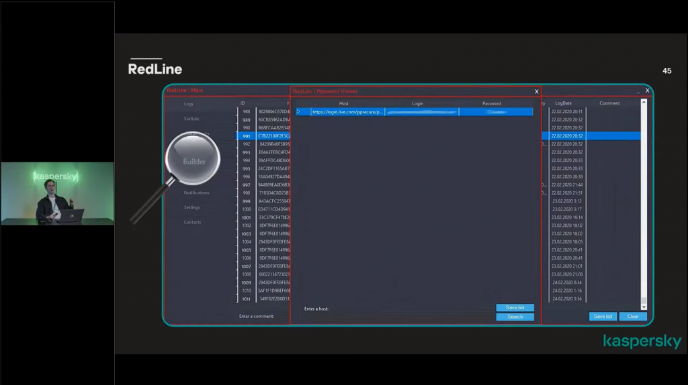Click log date 24.02.2020 0:34
Screen dimensions: 688x385
(567, 282)
